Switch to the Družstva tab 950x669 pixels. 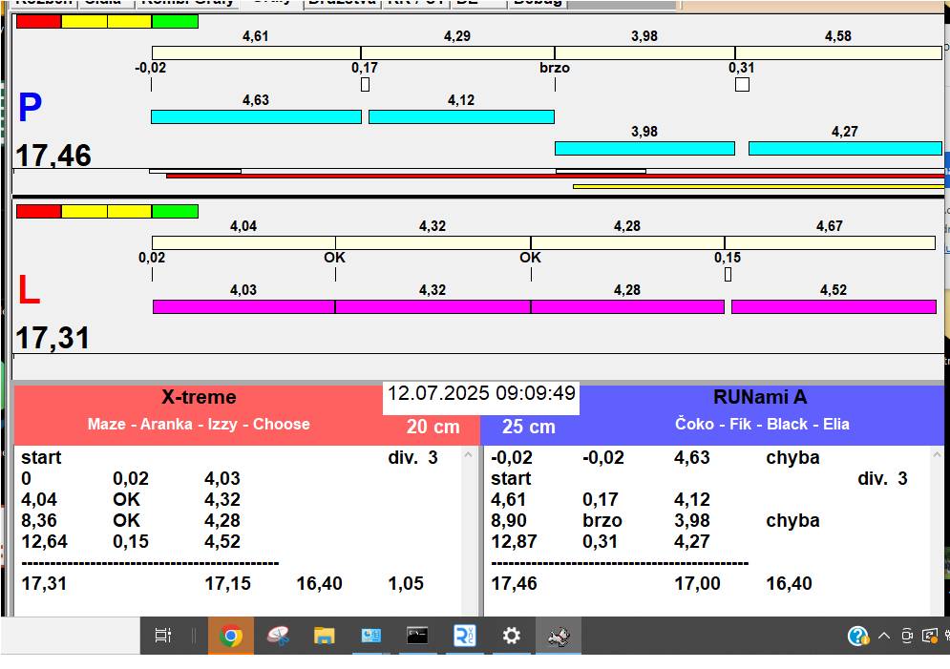tap(342, 3)
